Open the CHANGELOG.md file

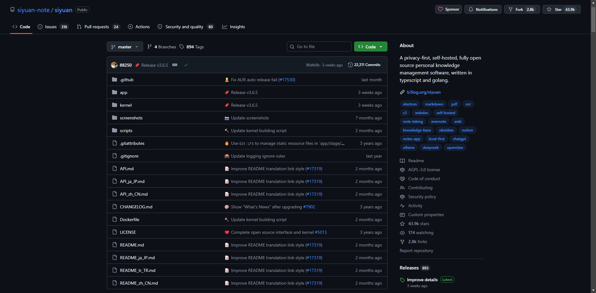click(x=136, y=207)
